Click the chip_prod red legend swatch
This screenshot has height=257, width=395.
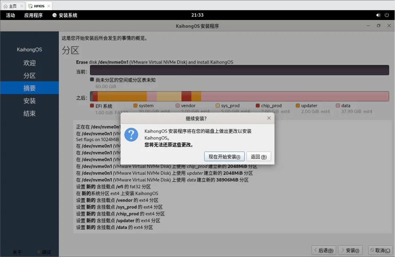258,105
